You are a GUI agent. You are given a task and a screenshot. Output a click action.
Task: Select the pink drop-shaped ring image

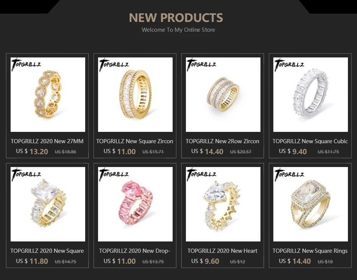coord(135,204)
